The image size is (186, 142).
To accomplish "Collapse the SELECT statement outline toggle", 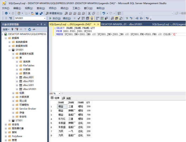I will [55, 28].
